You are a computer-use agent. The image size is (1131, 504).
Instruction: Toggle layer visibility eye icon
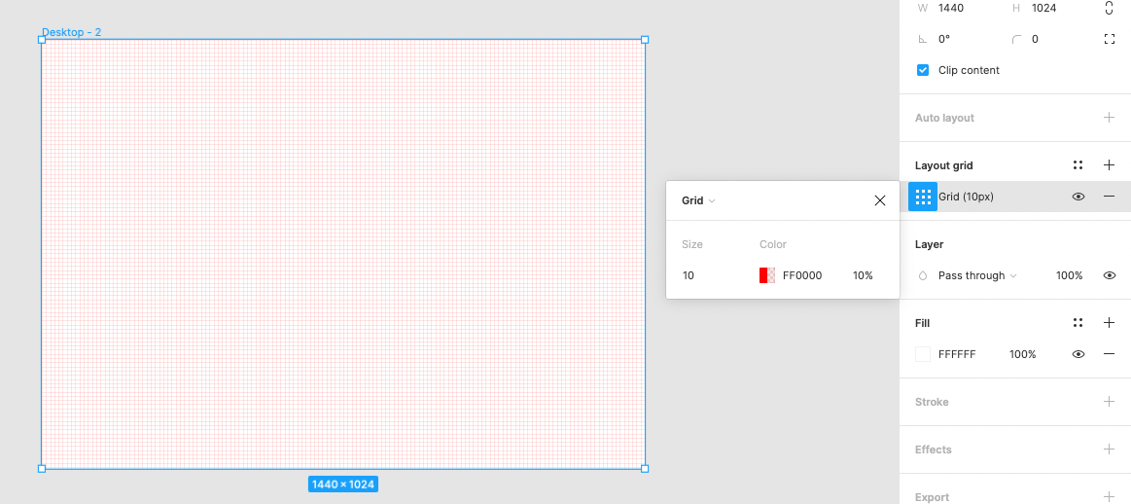(x=1110, y=275)
